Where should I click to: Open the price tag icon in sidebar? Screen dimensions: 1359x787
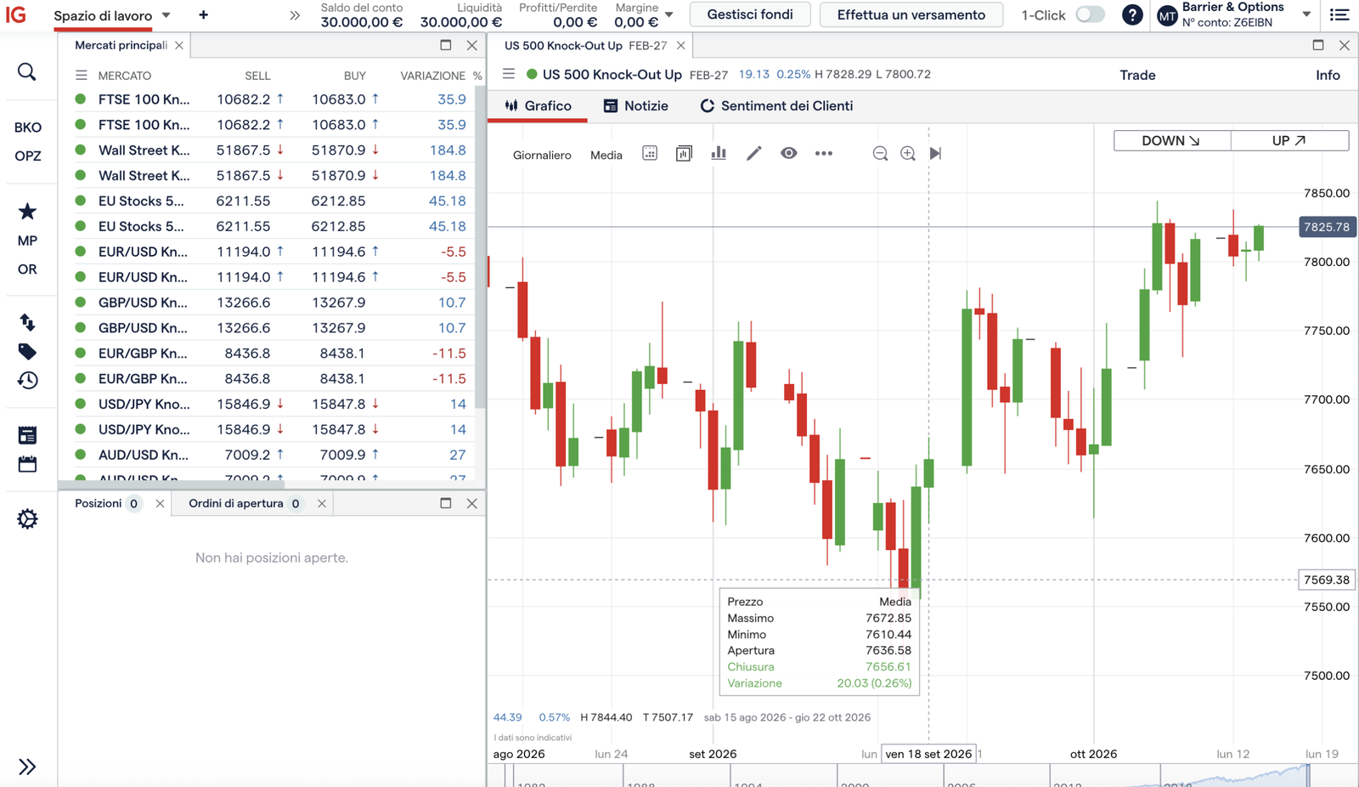coord(27,351)
